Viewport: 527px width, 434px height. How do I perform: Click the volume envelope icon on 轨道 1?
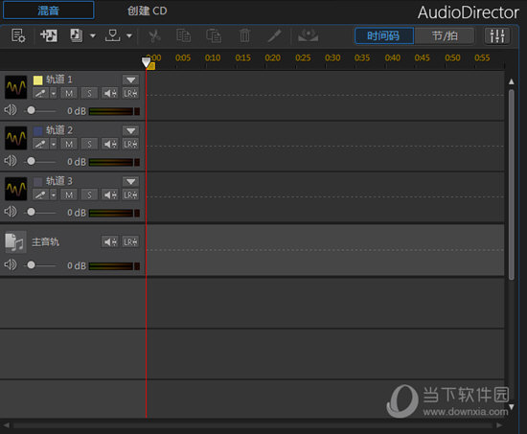(x=110, y=93)
